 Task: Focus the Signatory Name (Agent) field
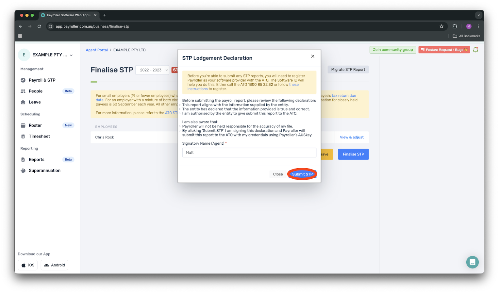(x=249, y=152)
